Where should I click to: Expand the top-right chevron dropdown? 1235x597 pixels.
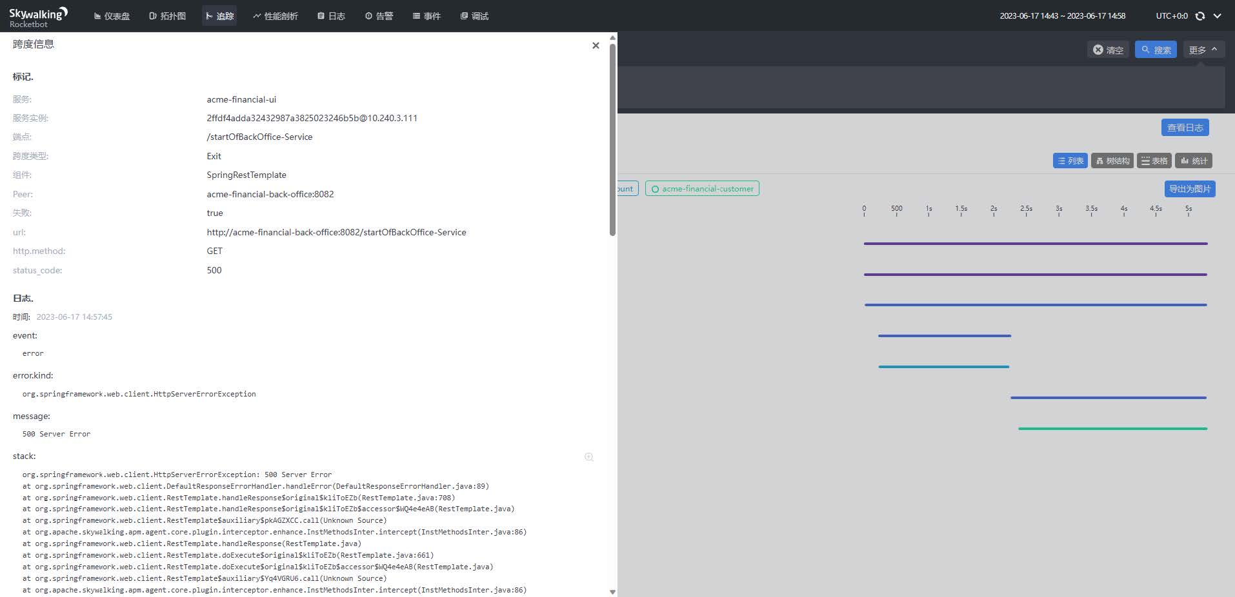coord(1218,16)
